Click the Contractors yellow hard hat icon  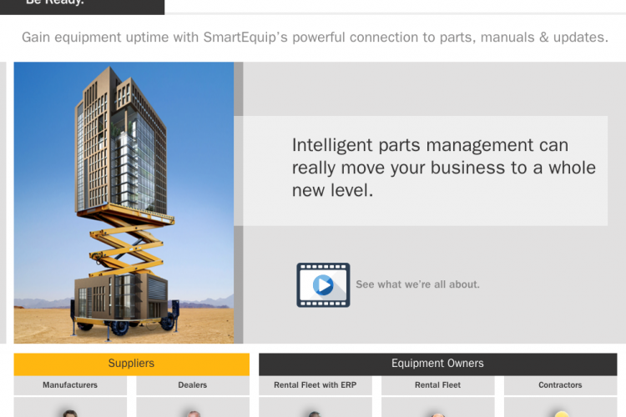click(560, 412)
